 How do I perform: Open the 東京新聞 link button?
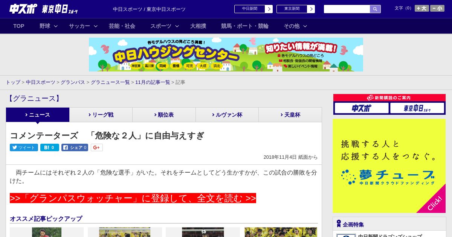pos(292,9)
